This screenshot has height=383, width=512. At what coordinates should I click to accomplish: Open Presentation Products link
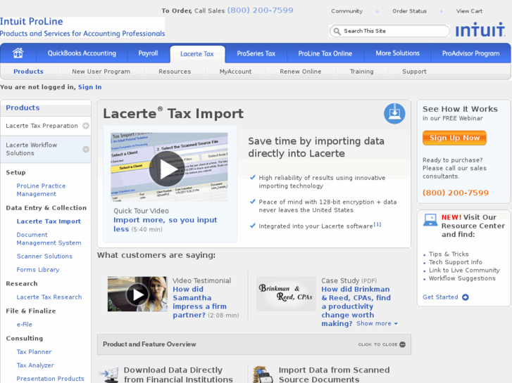50,379
